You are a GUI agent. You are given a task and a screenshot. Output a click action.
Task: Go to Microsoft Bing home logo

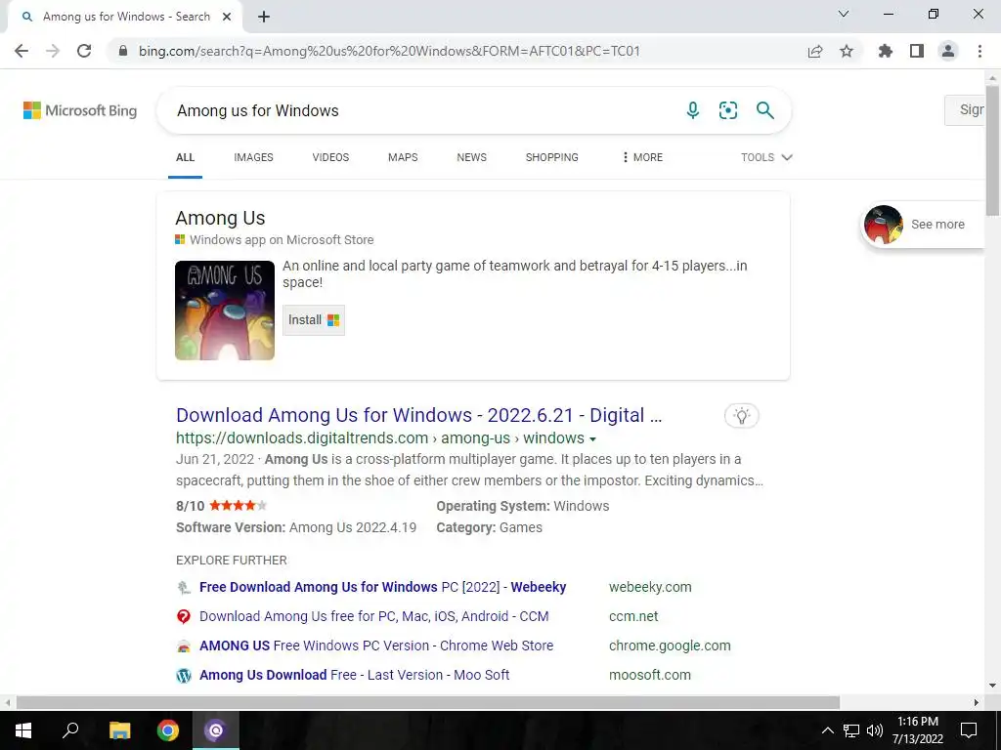[80, 110]
